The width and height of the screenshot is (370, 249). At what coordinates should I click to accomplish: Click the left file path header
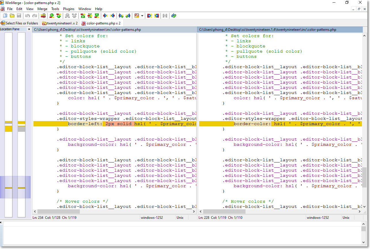(115, 30)
